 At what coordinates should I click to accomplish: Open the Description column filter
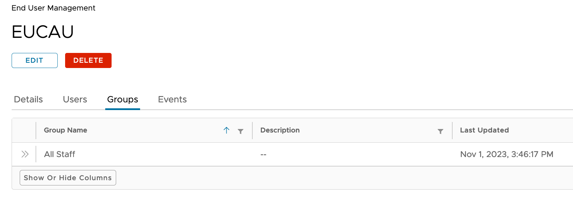[x=440, y=131]
